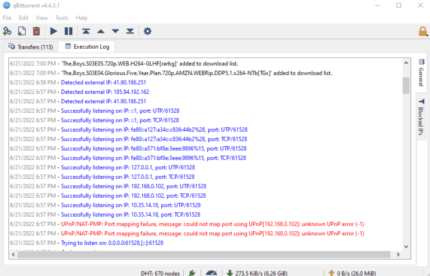Image resolution: width=430 pixels, height=276 pixels.
Task: Open Options with the gear icon
Action: pyautogui.click(x=147, y=31)
